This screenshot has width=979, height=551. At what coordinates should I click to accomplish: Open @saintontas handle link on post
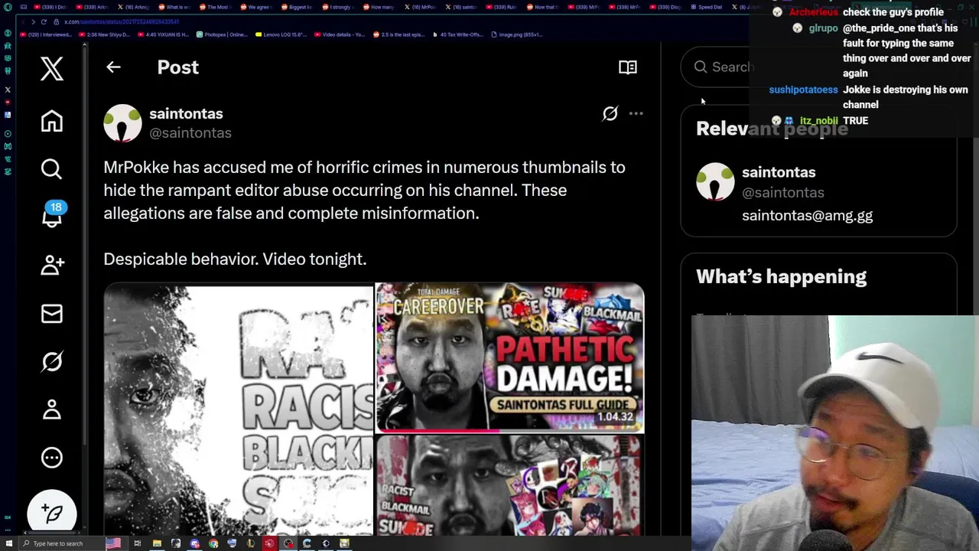tap(190, 133)
